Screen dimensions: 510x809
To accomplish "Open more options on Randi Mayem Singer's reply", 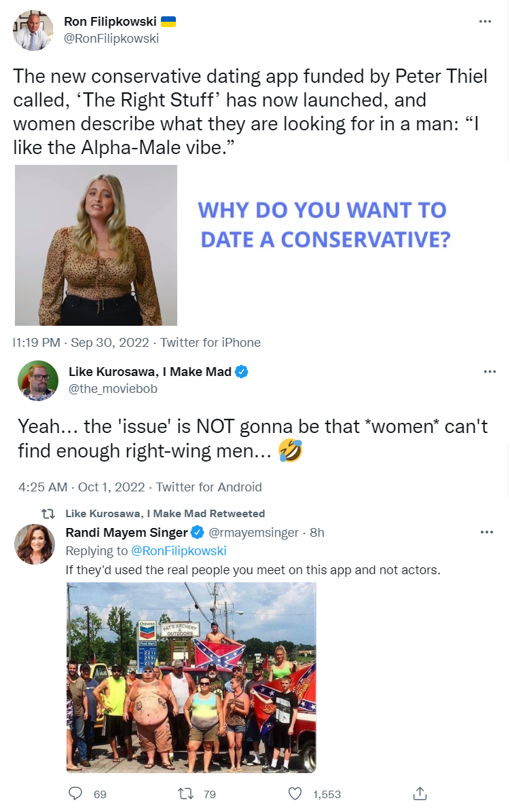I will pos(486,532).
